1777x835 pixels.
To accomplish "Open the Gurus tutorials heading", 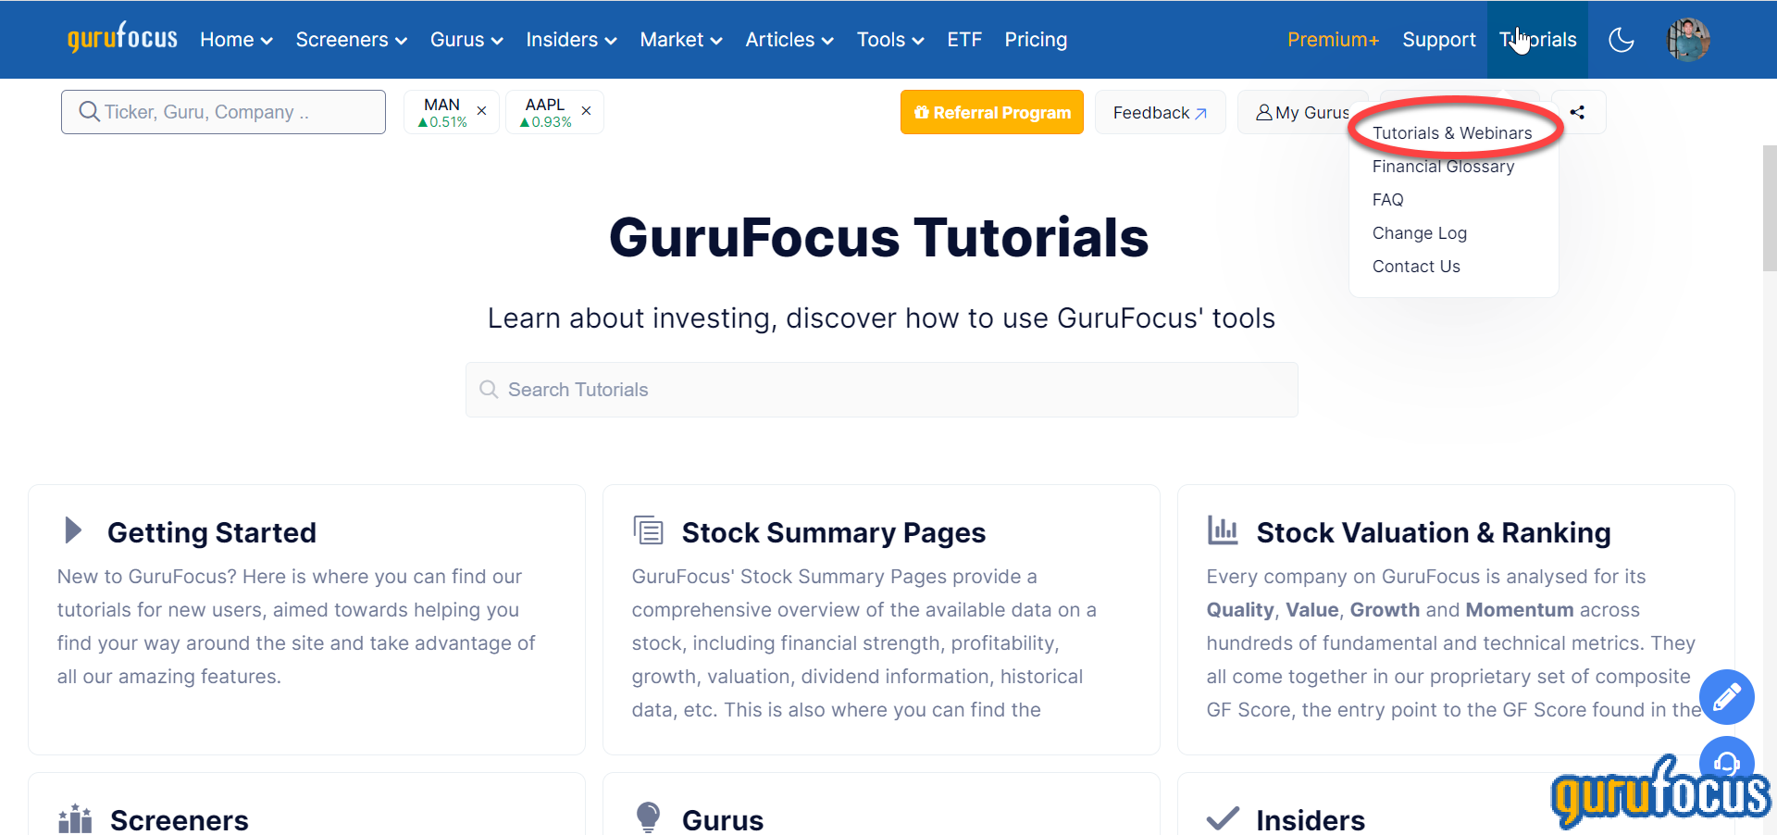I will [723, 820].
